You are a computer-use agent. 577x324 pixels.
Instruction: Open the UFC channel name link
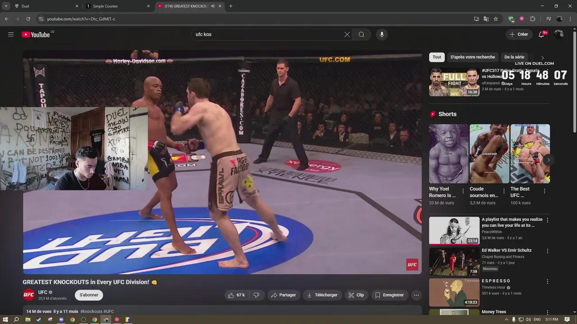(42, 292)
